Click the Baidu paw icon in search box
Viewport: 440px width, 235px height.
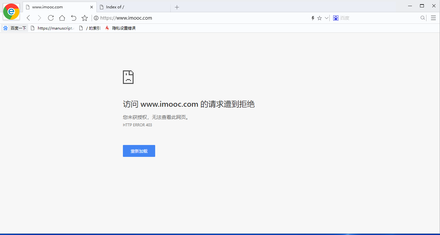pyautogui.click(x=336, y=18)
